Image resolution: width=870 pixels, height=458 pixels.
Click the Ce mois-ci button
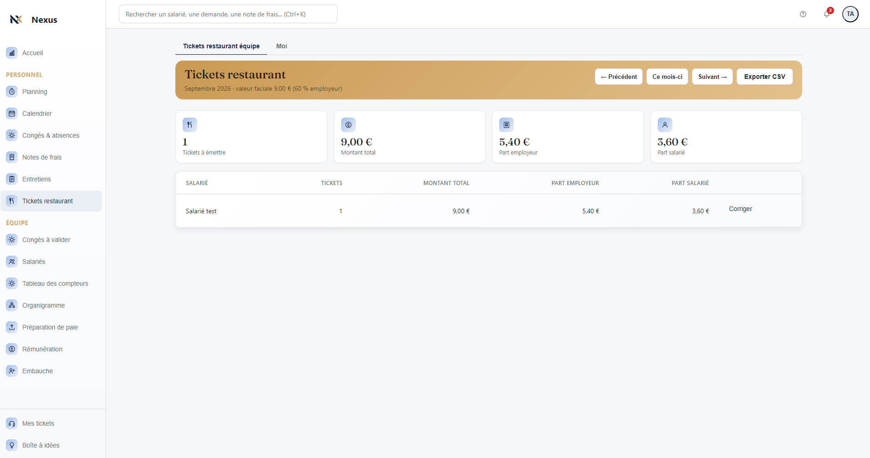(x=667, y=77)
